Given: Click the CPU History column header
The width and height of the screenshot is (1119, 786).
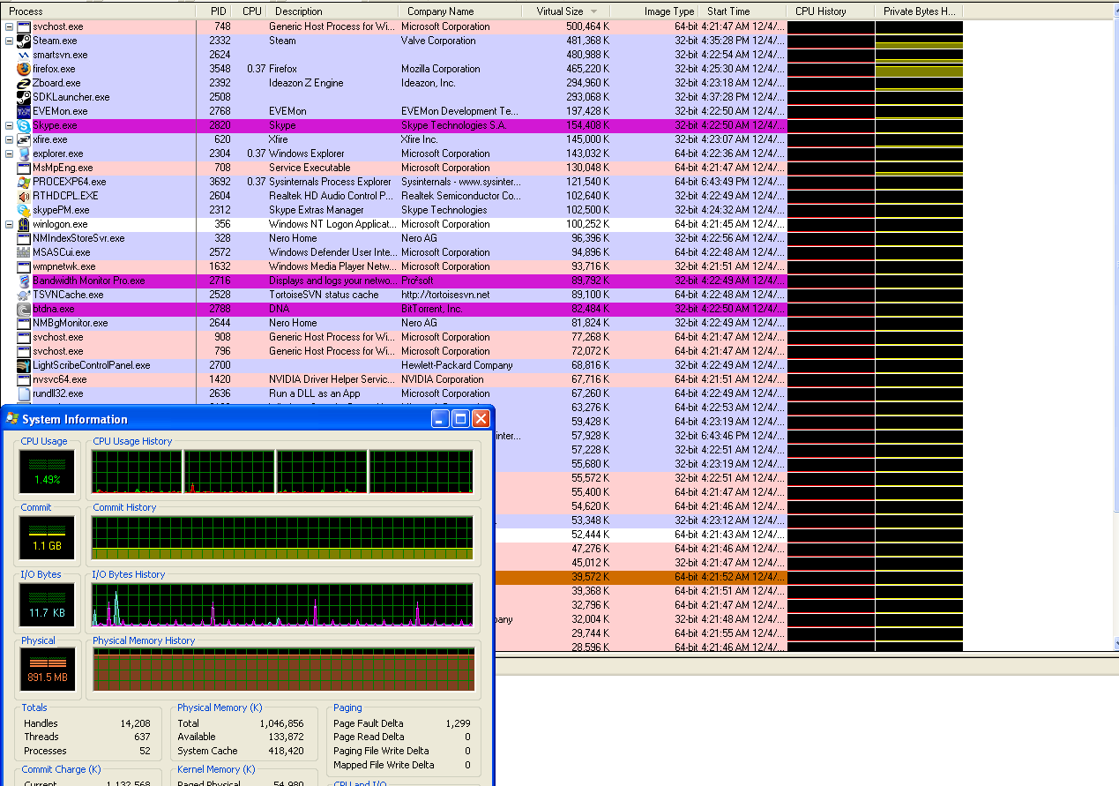Looking at the screenshot, I should [831, 11].
